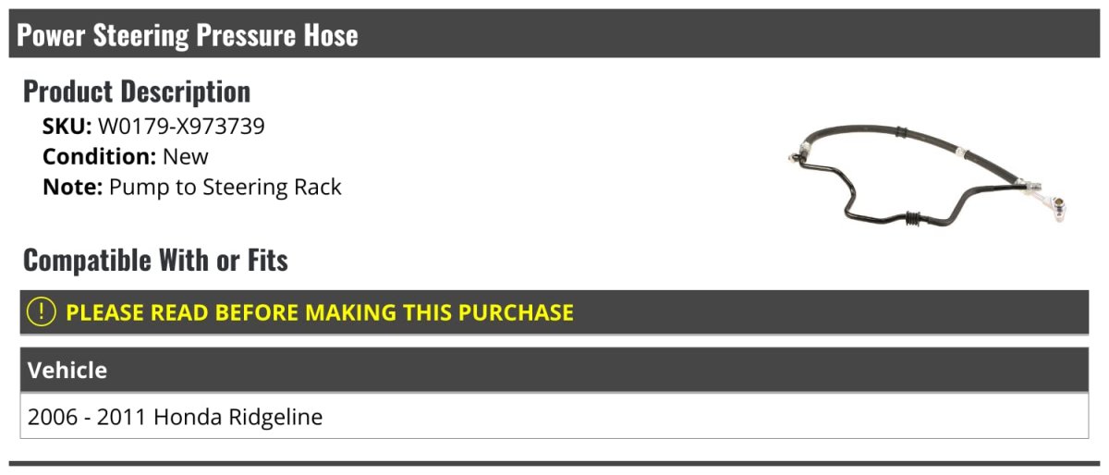The image size is (1109, 475).
Task: Select the 'PLEASE READ BEFORE MAKING THIS PURCHASE' notice
Action: [320, 312]
